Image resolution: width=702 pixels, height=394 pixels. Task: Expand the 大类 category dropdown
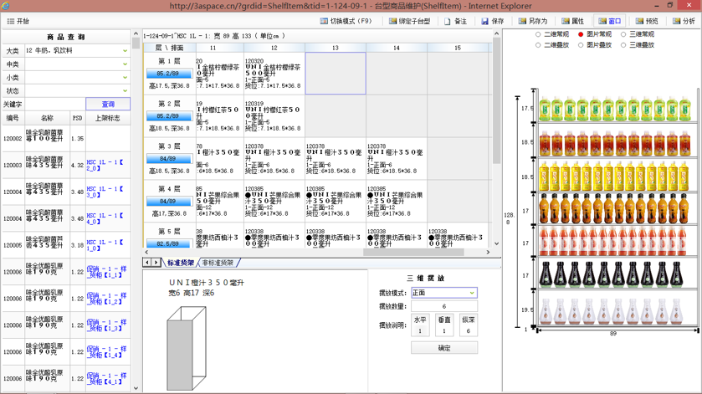126,51
